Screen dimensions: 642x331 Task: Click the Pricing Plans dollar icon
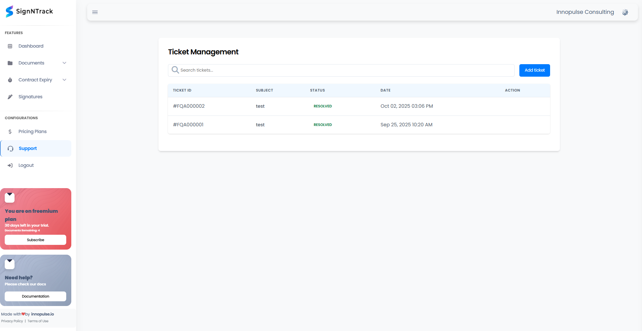(x=10, y=132)
